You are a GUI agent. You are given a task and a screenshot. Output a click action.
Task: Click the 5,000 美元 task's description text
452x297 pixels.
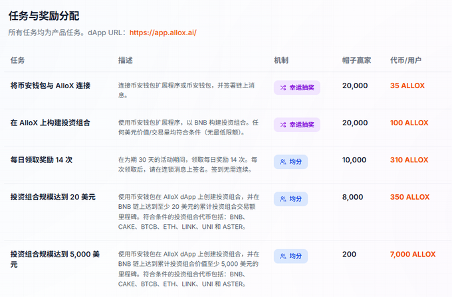pyautogui.click(x=189, y=268)
